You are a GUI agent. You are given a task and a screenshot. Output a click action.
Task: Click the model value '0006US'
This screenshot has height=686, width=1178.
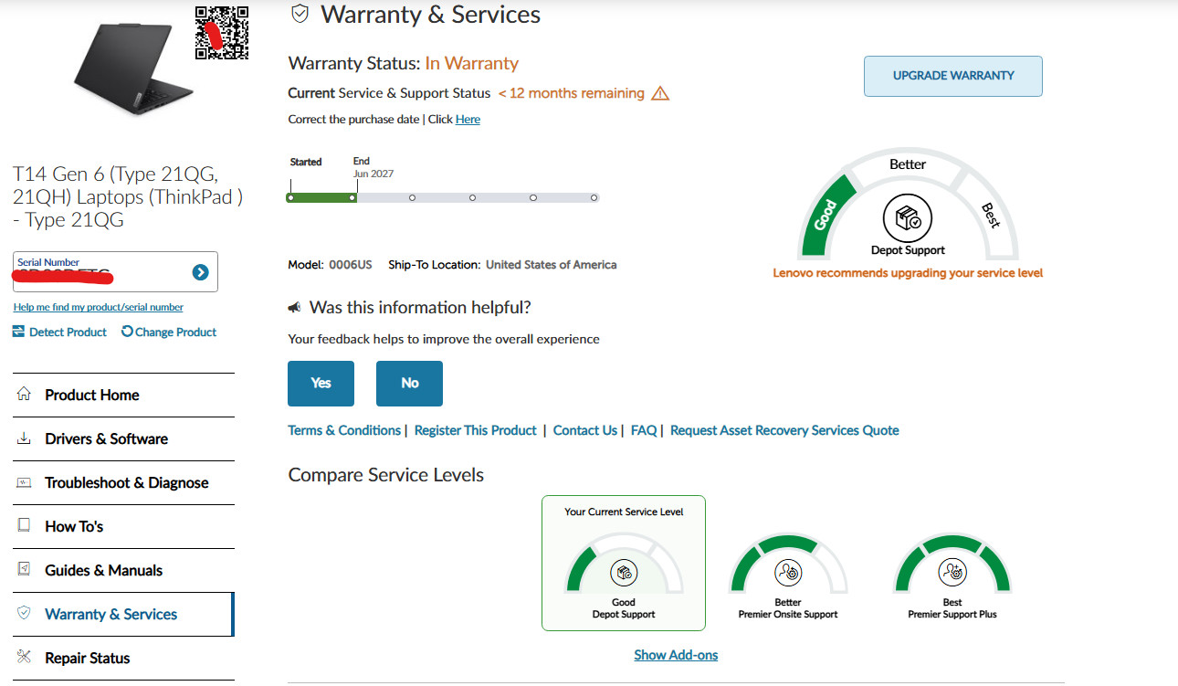351,265
